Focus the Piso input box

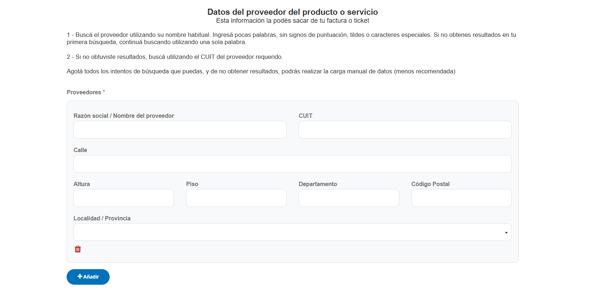pos(236,198)
